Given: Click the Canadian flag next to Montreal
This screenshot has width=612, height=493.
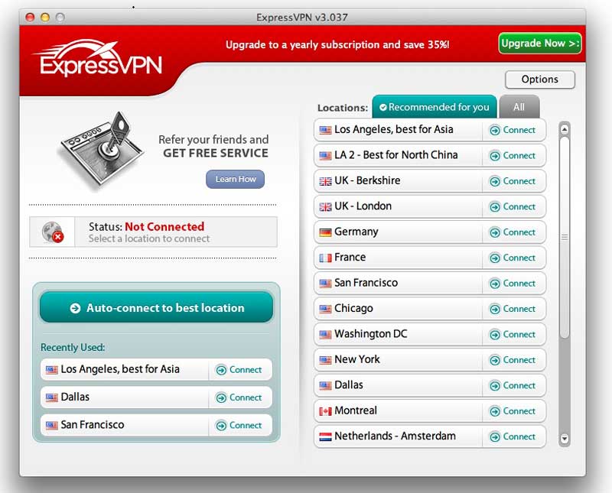Looking at the screenshot, I should [x=324, y=411].
